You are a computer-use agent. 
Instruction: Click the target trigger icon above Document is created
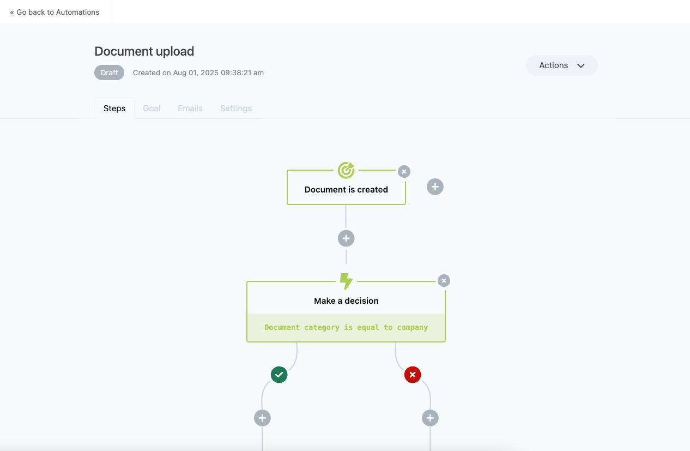346,170
